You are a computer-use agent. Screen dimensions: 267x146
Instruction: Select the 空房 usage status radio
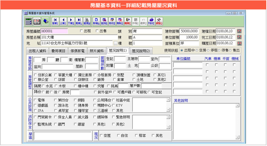coord(197,50)
